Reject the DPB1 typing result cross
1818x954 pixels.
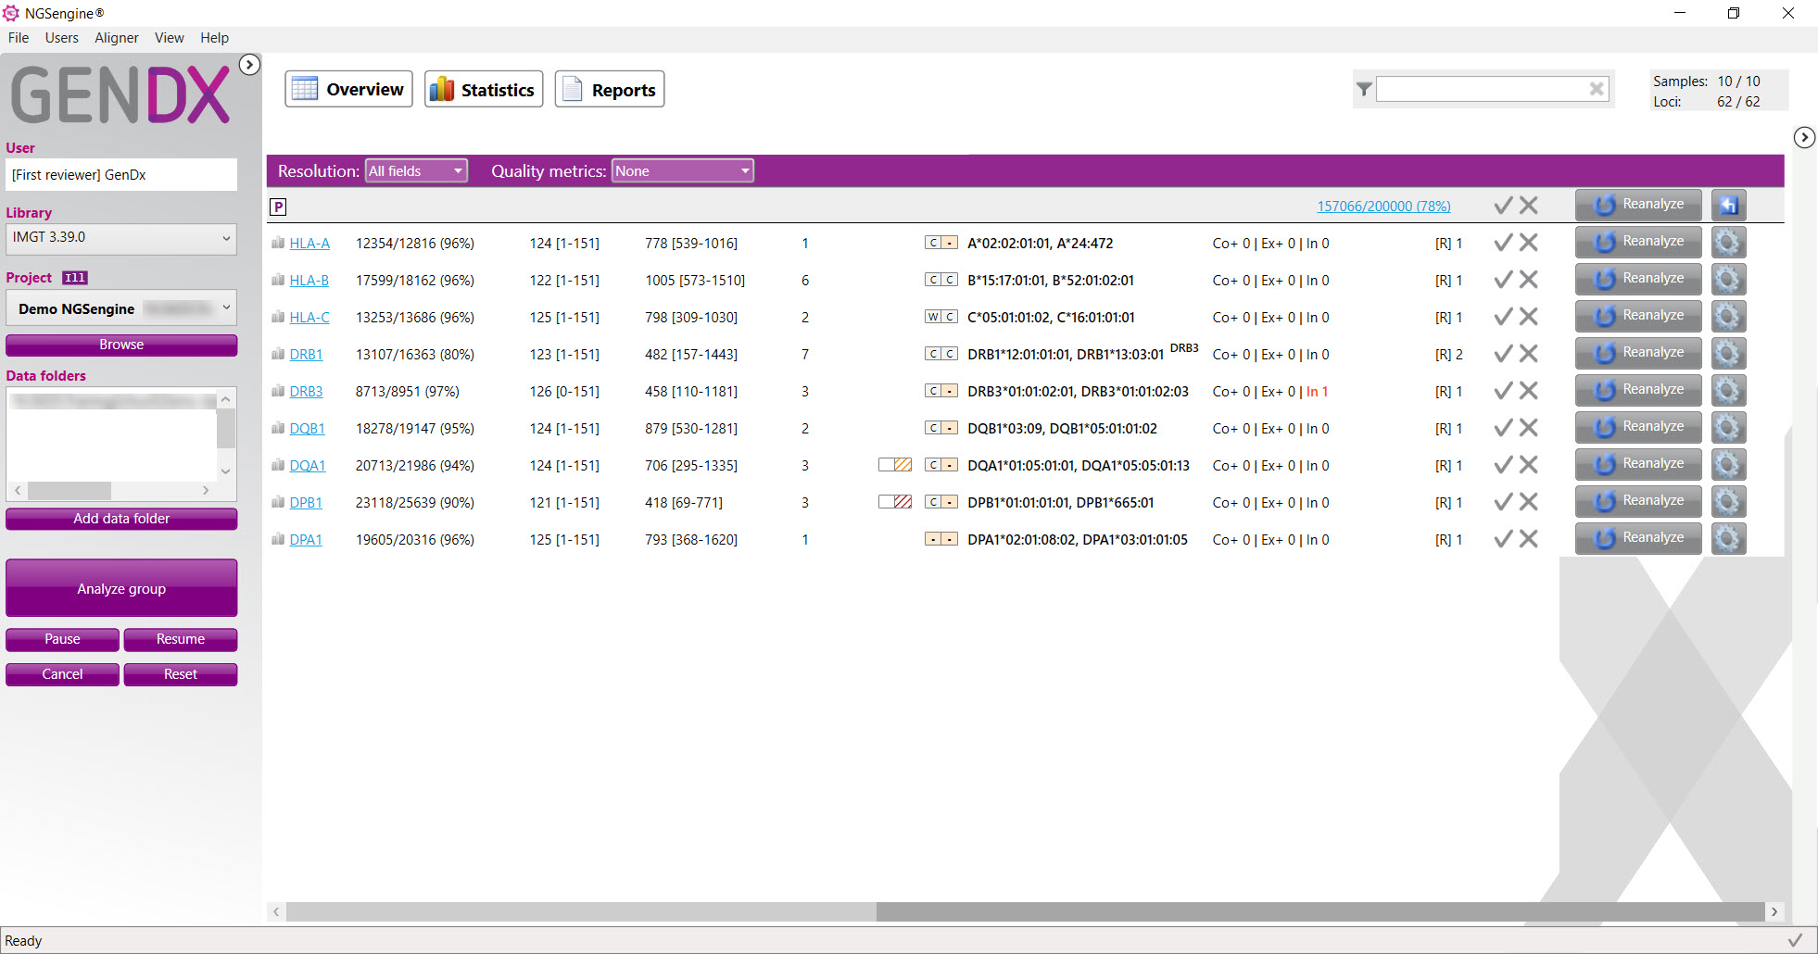[1529, 502]
